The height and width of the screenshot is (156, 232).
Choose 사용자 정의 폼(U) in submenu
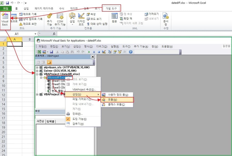117,95
